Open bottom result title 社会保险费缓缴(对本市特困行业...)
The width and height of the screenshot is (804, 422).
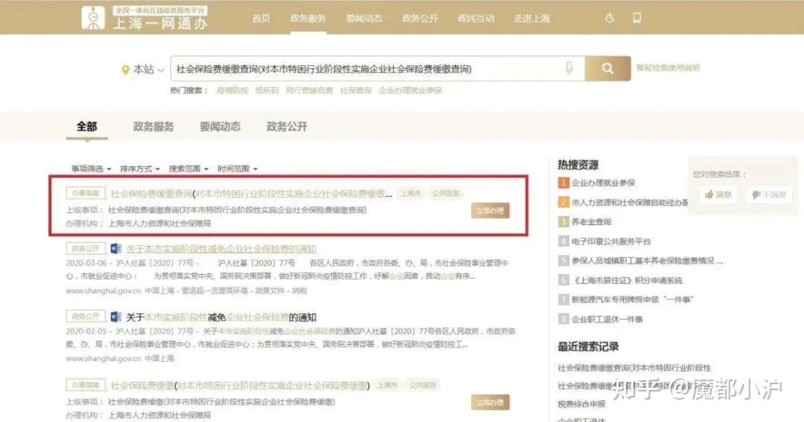point(240,385)
